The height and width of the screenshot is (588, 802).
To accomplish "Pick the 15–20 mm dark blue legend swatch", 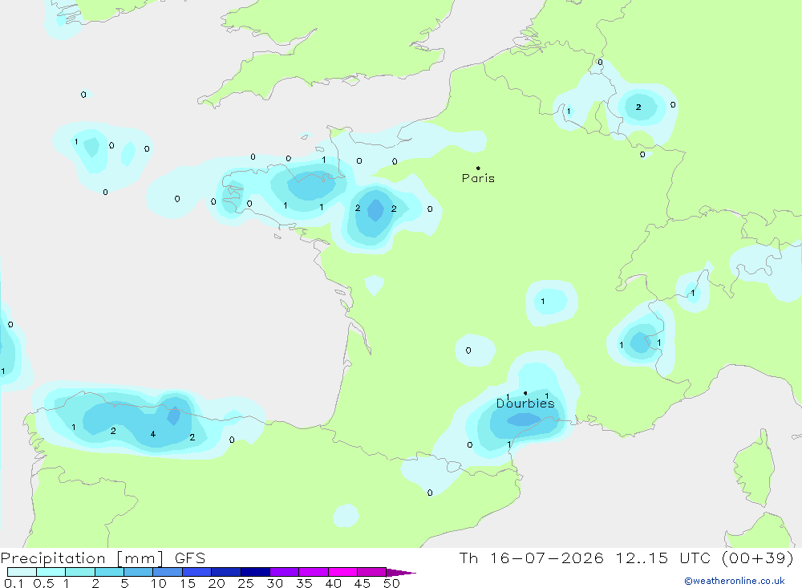I will pos(197,572).
